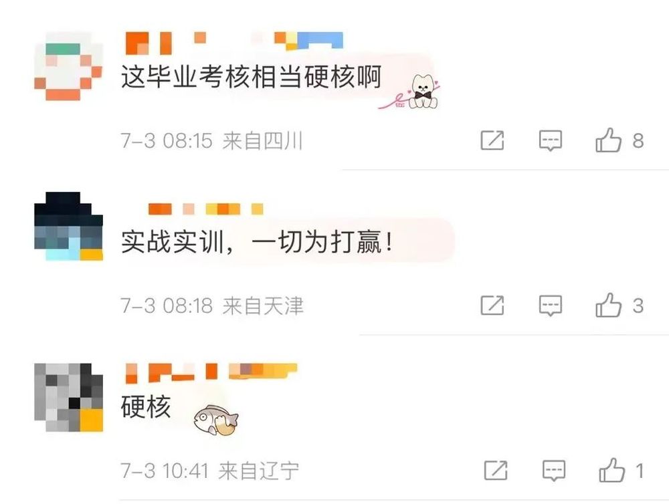Image resolution: width=669 pixels, height=504 pixels.
Task: Click the fish sticker beside 硬核
Action: 216,420
